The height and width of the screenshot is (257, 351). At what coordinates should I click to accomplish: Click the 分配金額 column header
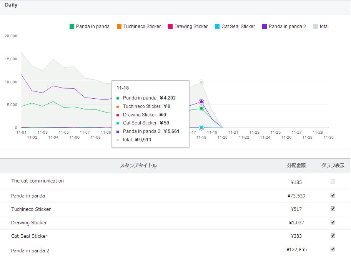(x=296, y=166)
